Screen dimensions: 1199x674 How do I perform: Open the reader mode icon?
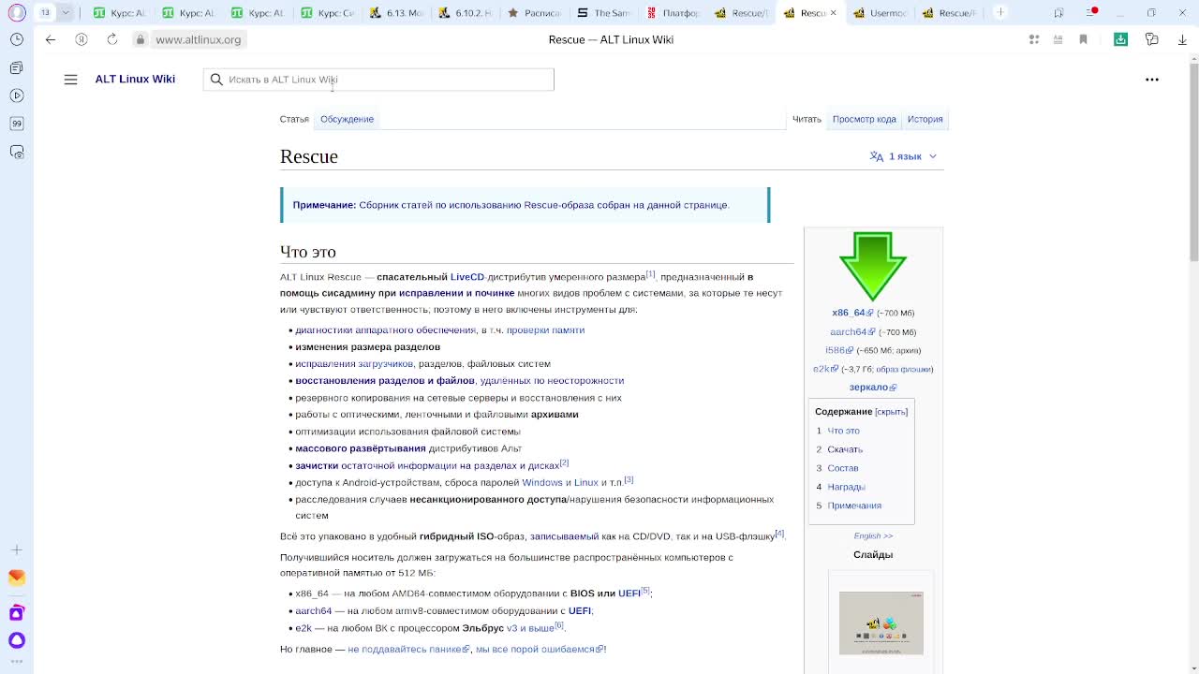tap(1058, 39)
